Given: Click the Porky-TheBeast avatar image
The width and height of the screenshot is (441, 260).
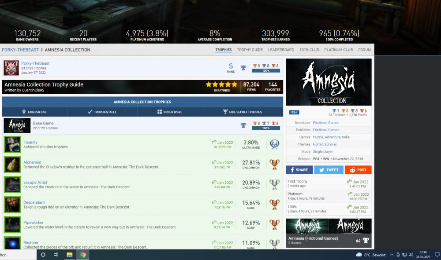Looking at the screenshot, I should [11, 68].
